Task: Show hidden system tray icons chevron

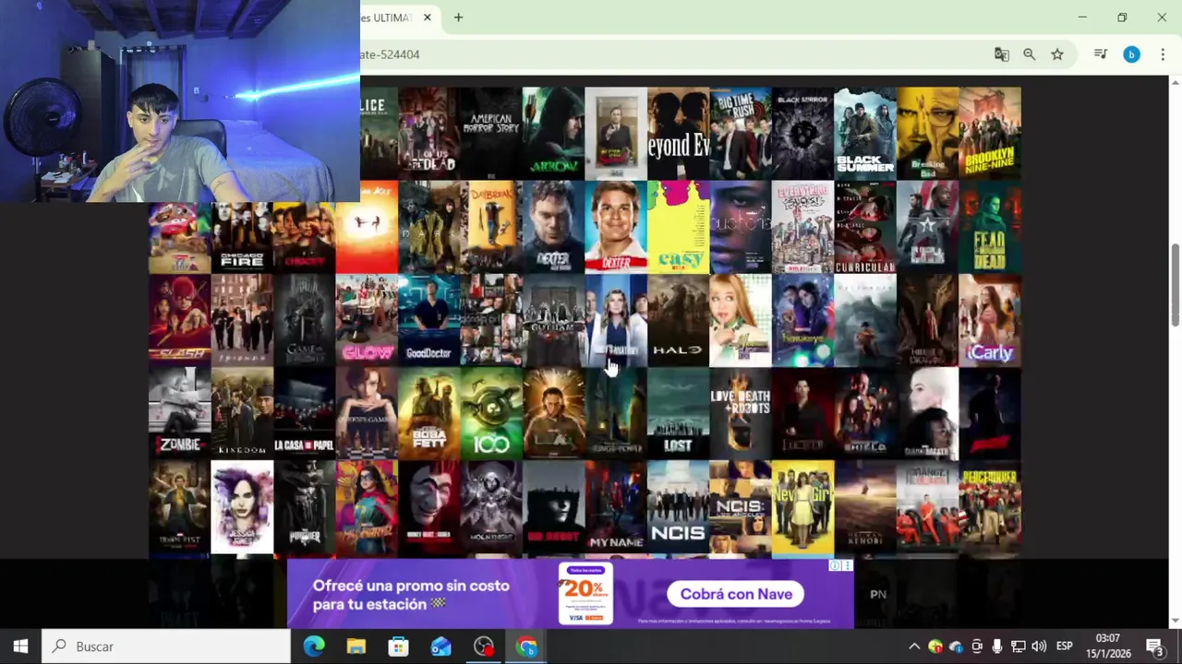Action: click(914, 646)
